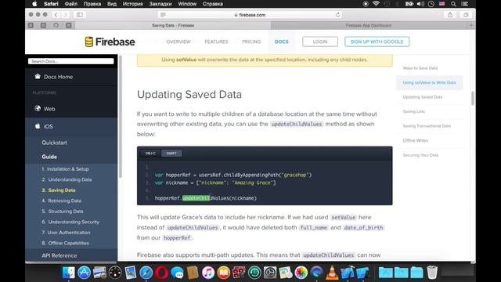Open the PRICING nav link
Image resolution: width=501 pixels, height=282 pixels.
(251, 42)
